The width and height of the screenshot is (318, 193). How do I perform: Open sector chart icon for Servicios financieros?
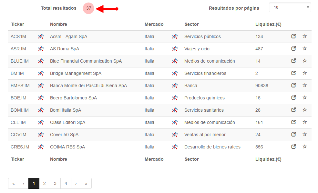point(175,73)
